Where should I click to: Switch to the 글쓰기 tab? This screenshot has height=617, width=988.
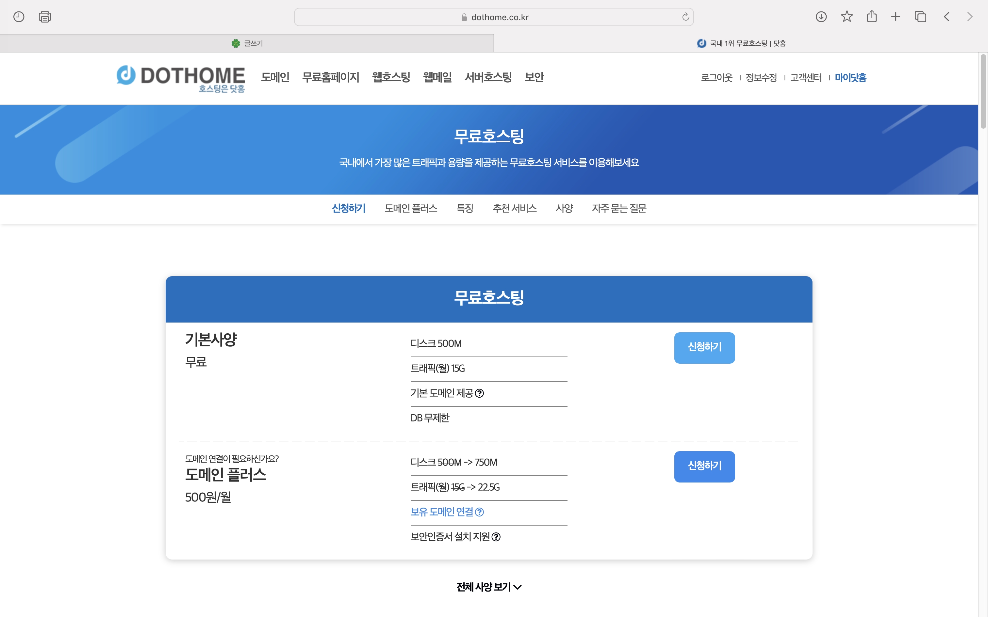(247, 43)
